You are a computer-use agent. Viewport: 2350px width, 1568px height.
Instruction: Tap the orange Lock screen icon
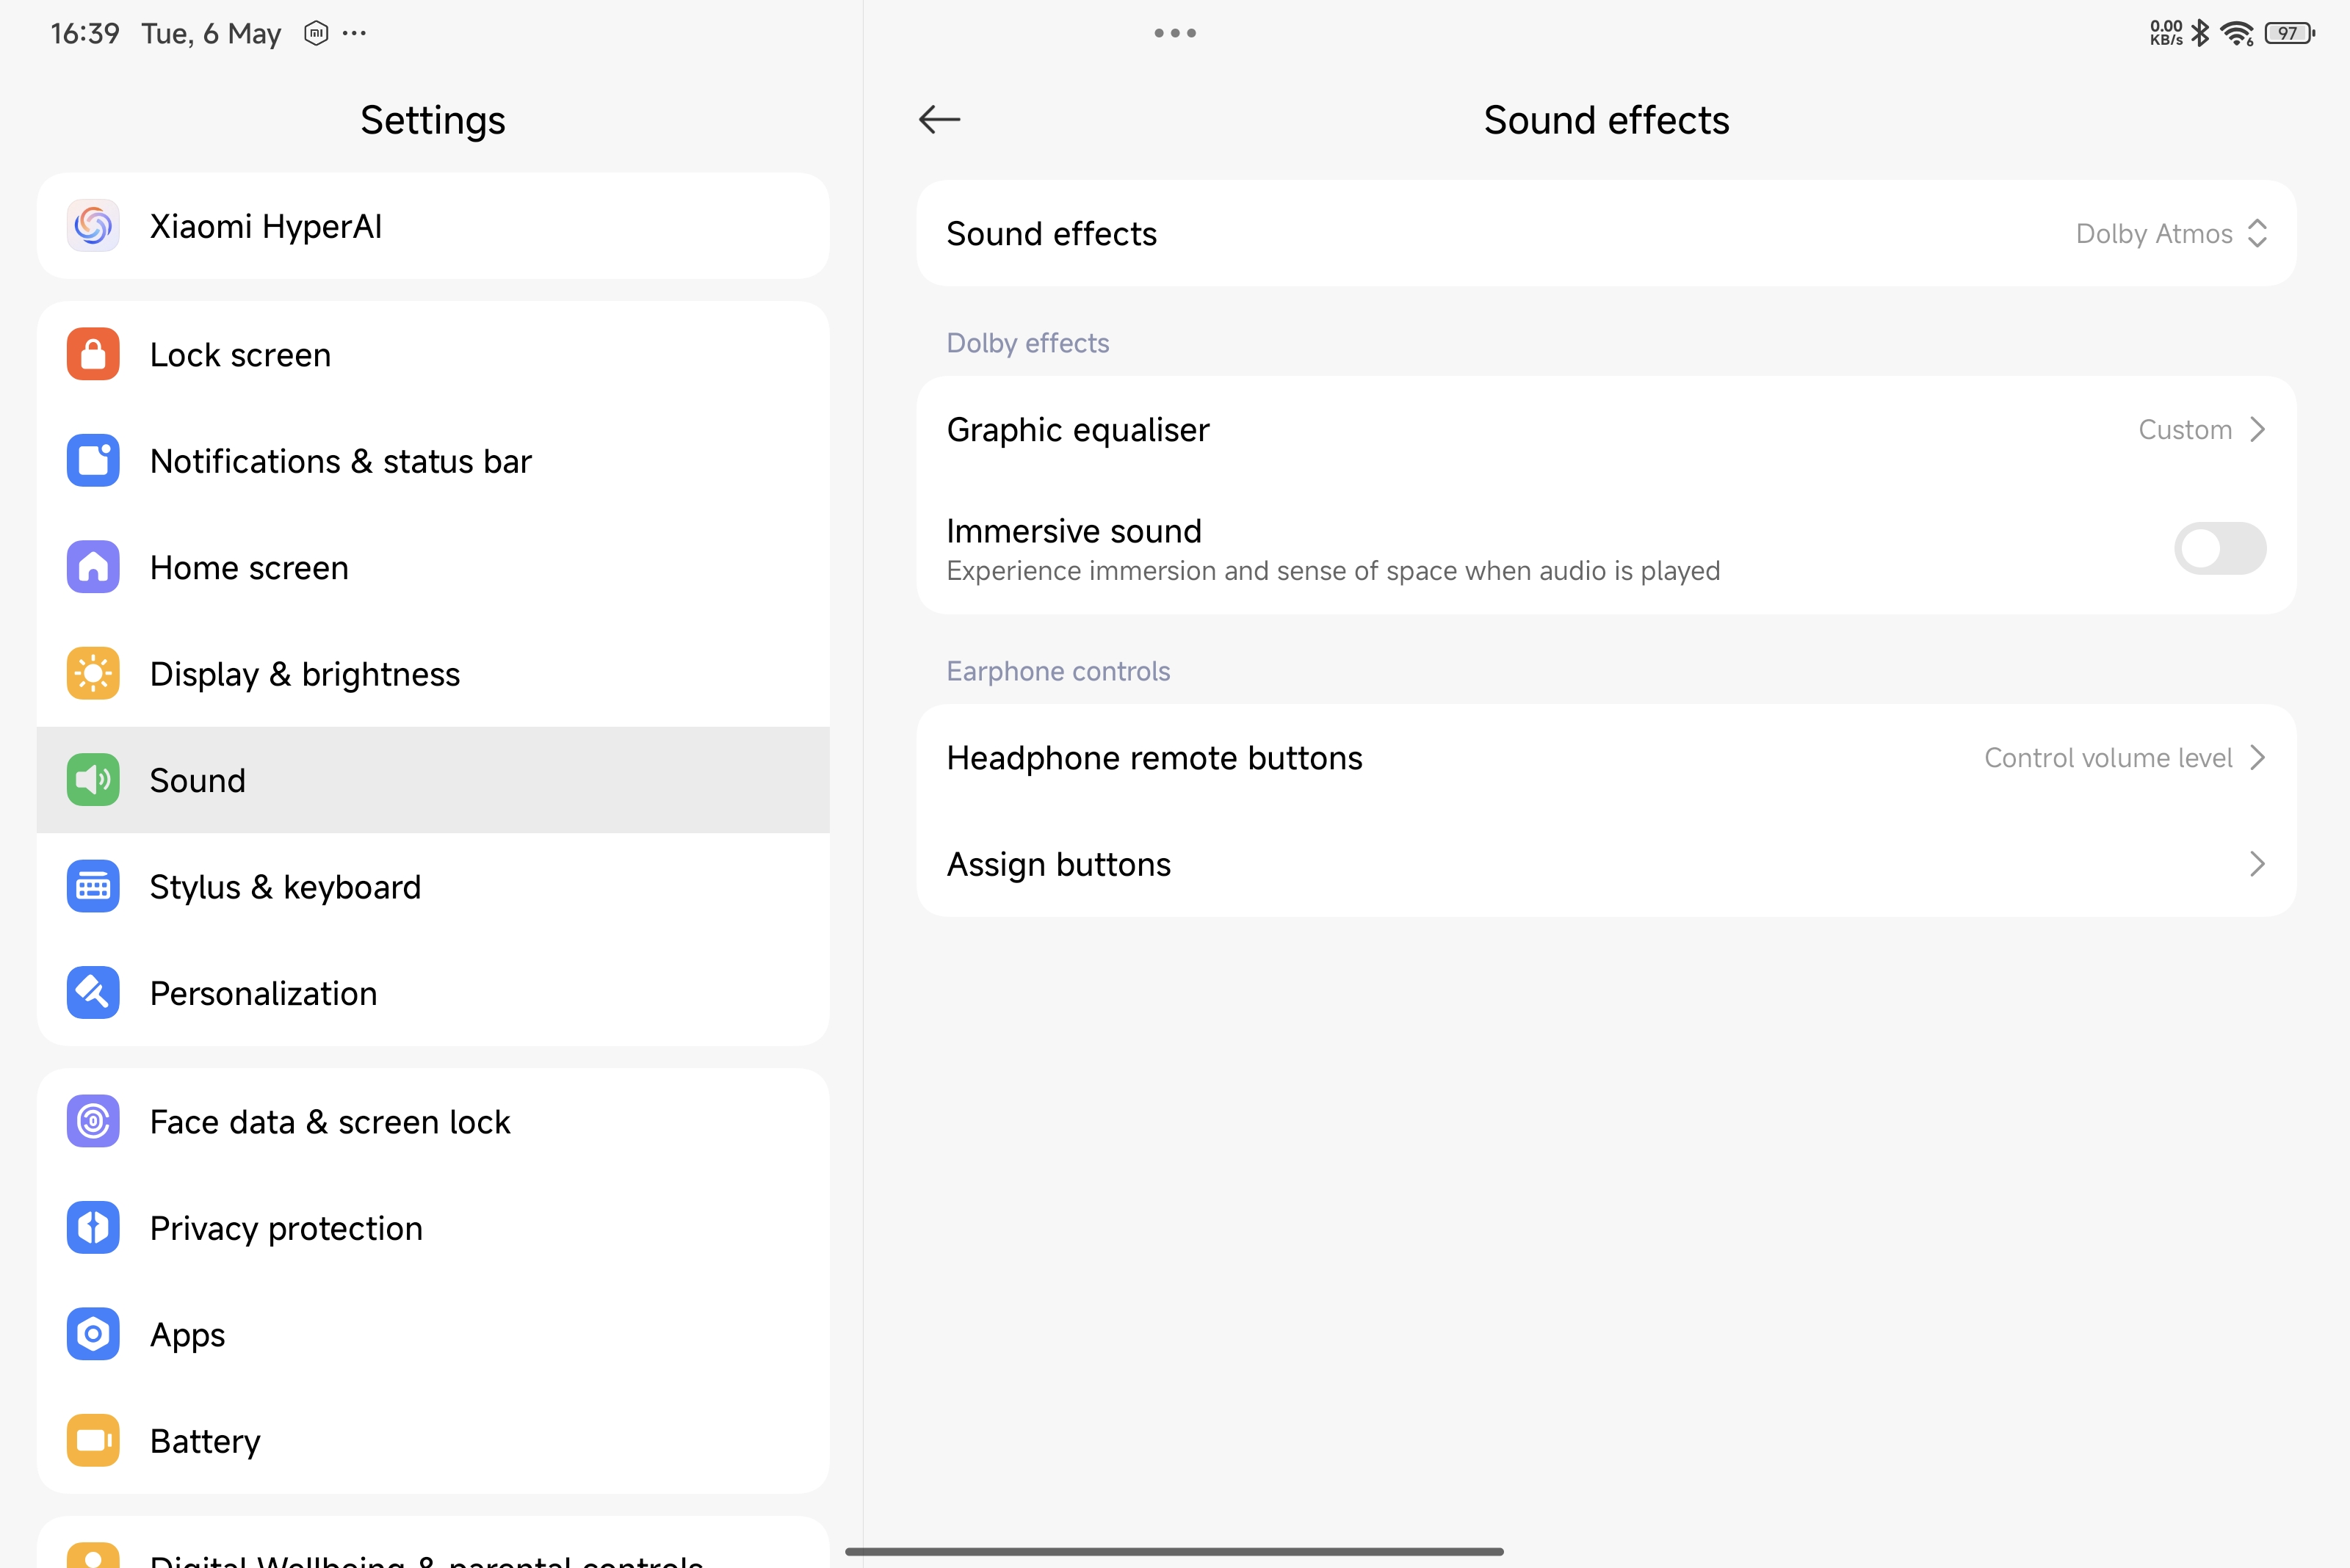[93, 354]
